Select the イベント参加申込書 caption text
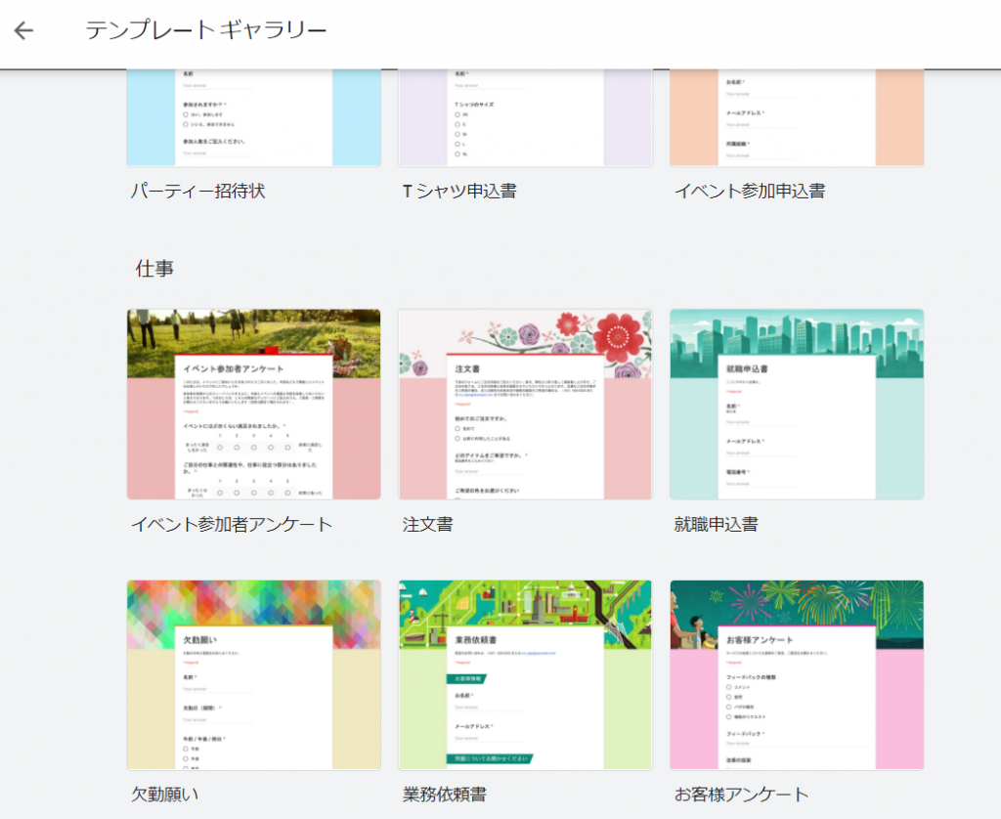 tap(750, 191)
